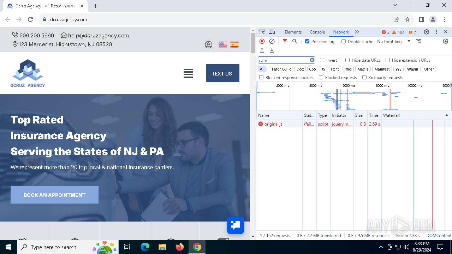Filter requests by JS type
Image resolution: width=452 pixels, height=254 pixels.
click(323, 69)
